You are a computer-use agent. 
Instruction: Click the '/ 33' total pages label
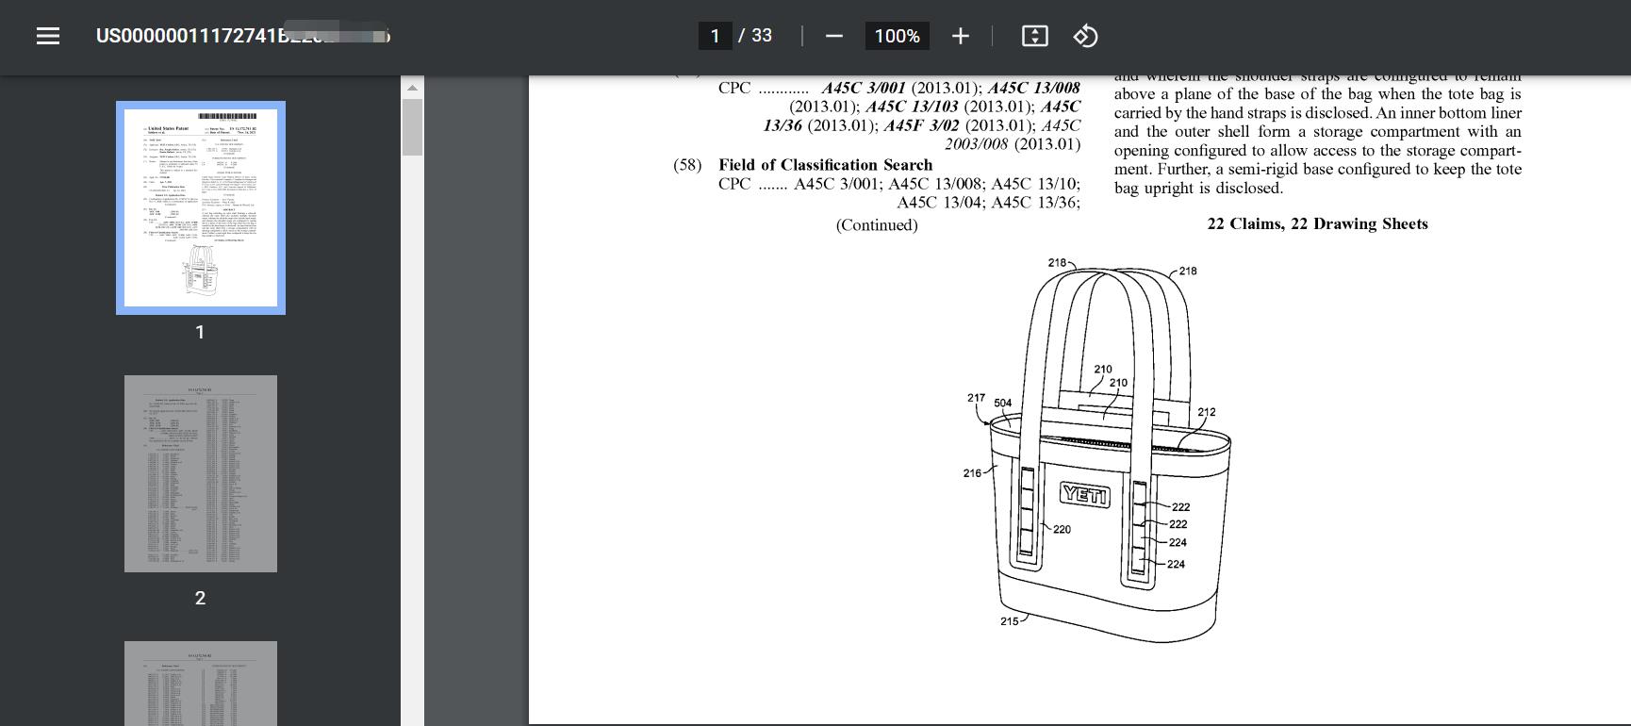click(755, 36)
